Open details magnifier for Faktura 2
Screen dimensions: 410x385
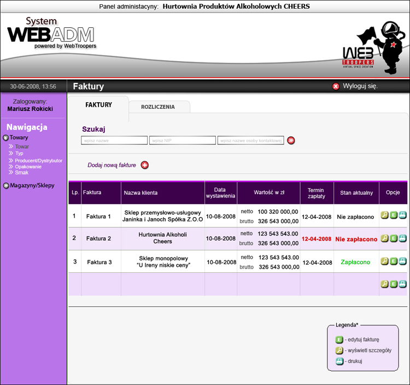[x=384, y=238]
